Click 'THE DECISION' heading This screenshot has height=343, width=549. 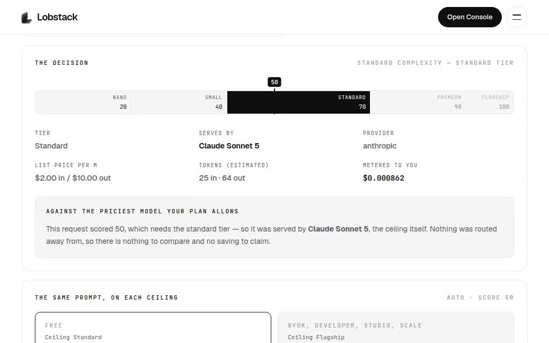pyautogui.click(x=62, y=63)
